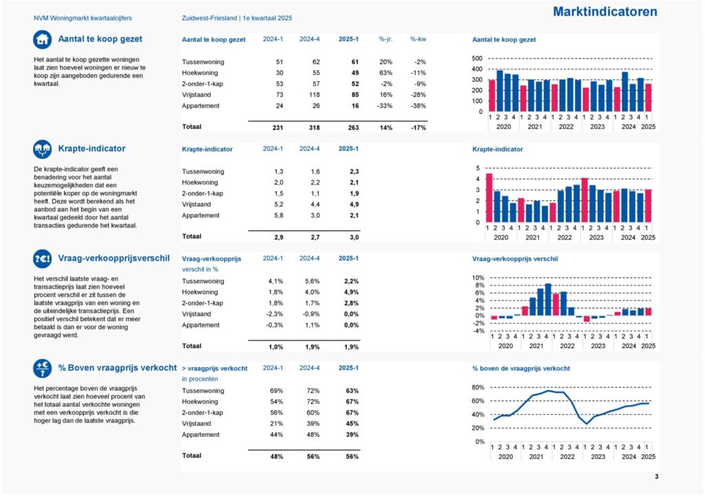Screen dimensions: 705x499
Task: Click the 2025 Q1 pink bar in Aantal chart
Action: point(648,98)
